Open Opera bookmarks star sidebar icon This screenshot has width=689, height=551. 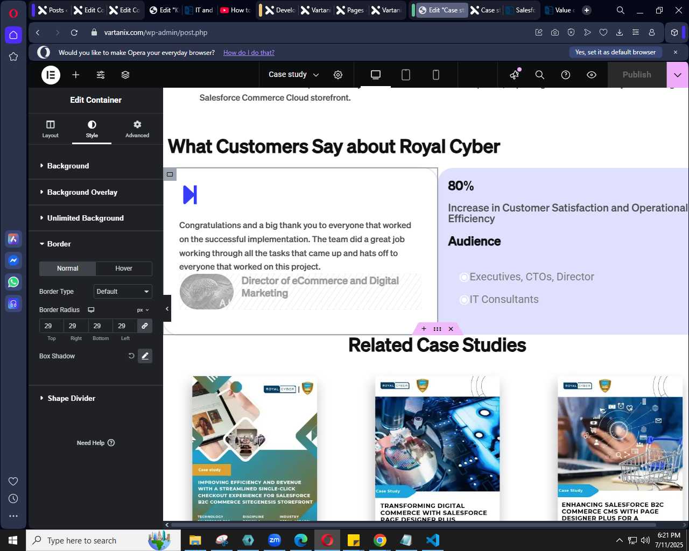point(13,56)
